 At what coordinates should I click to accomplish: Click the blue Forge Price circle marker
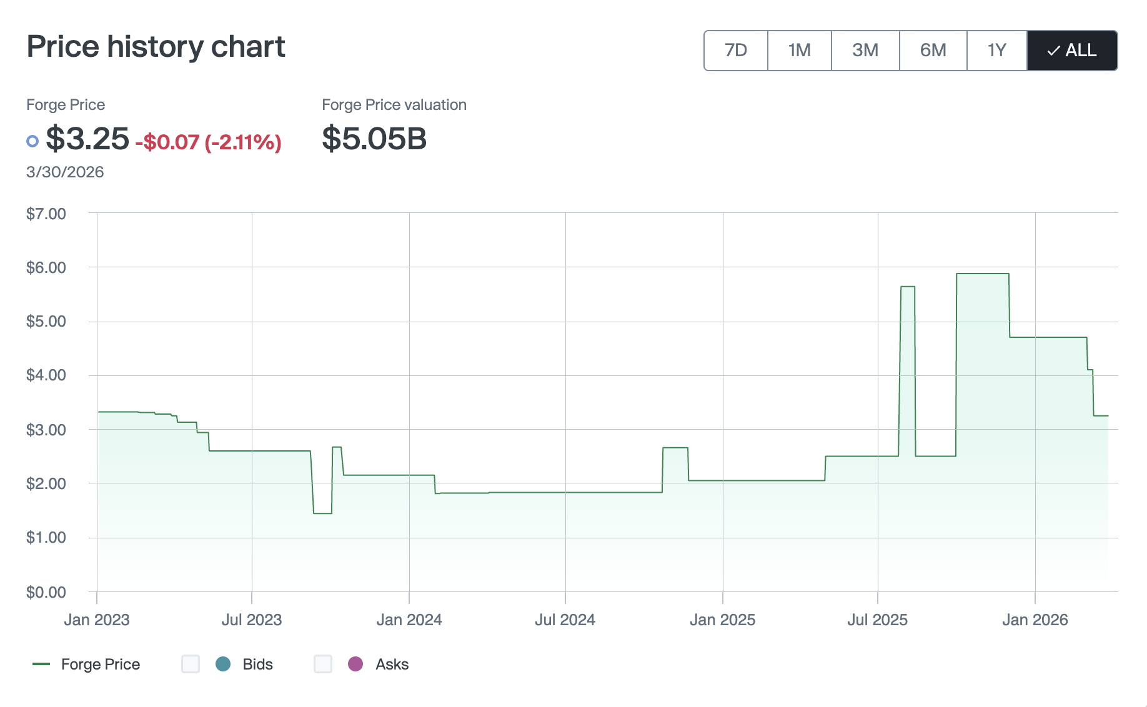32,141
